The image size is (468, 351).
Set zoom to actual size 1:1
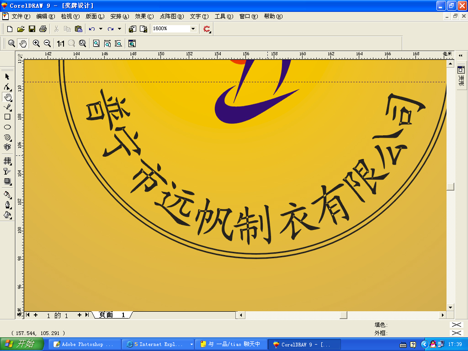coord(61,43)
